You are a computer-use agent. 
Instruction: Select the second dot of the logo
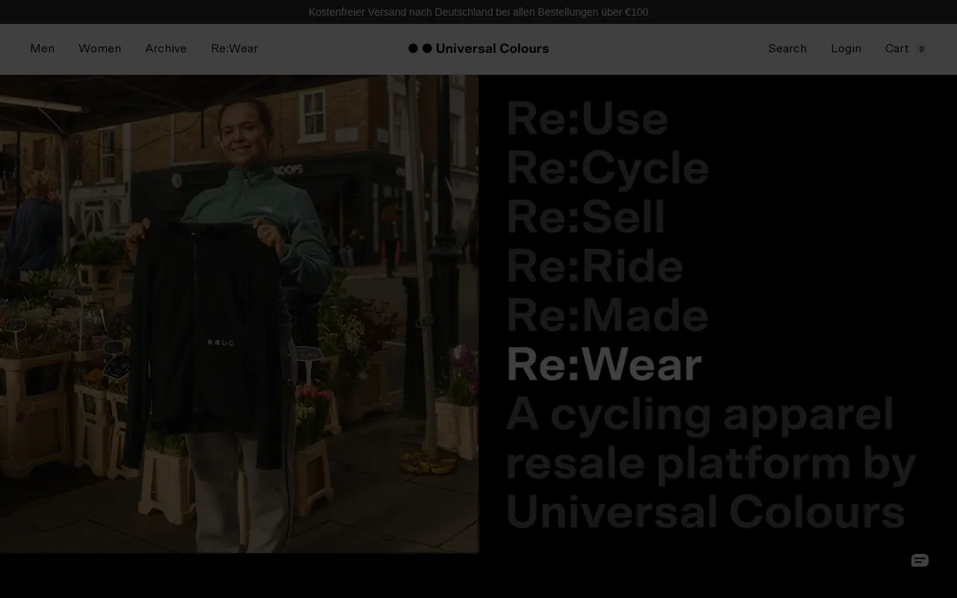click(x=427, y=48)
